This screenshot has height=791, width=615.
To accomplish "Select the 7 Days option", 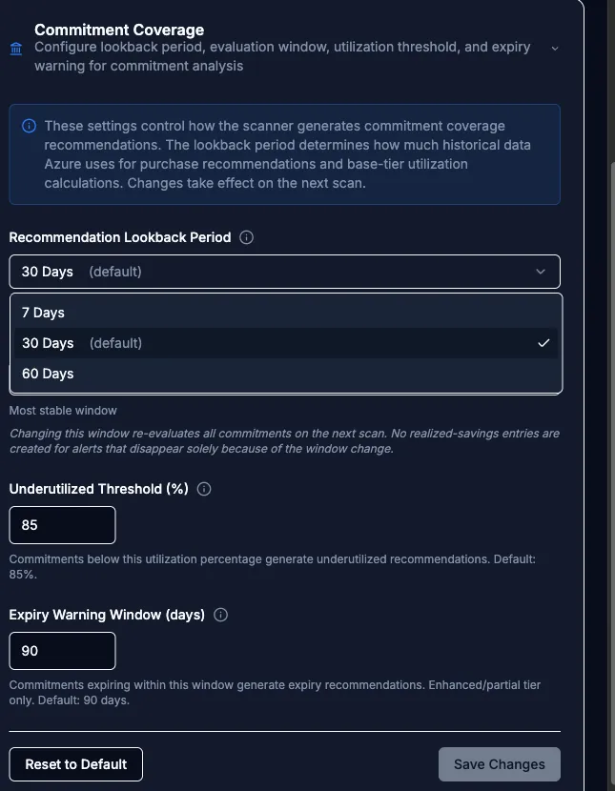I will coord(286,313).
